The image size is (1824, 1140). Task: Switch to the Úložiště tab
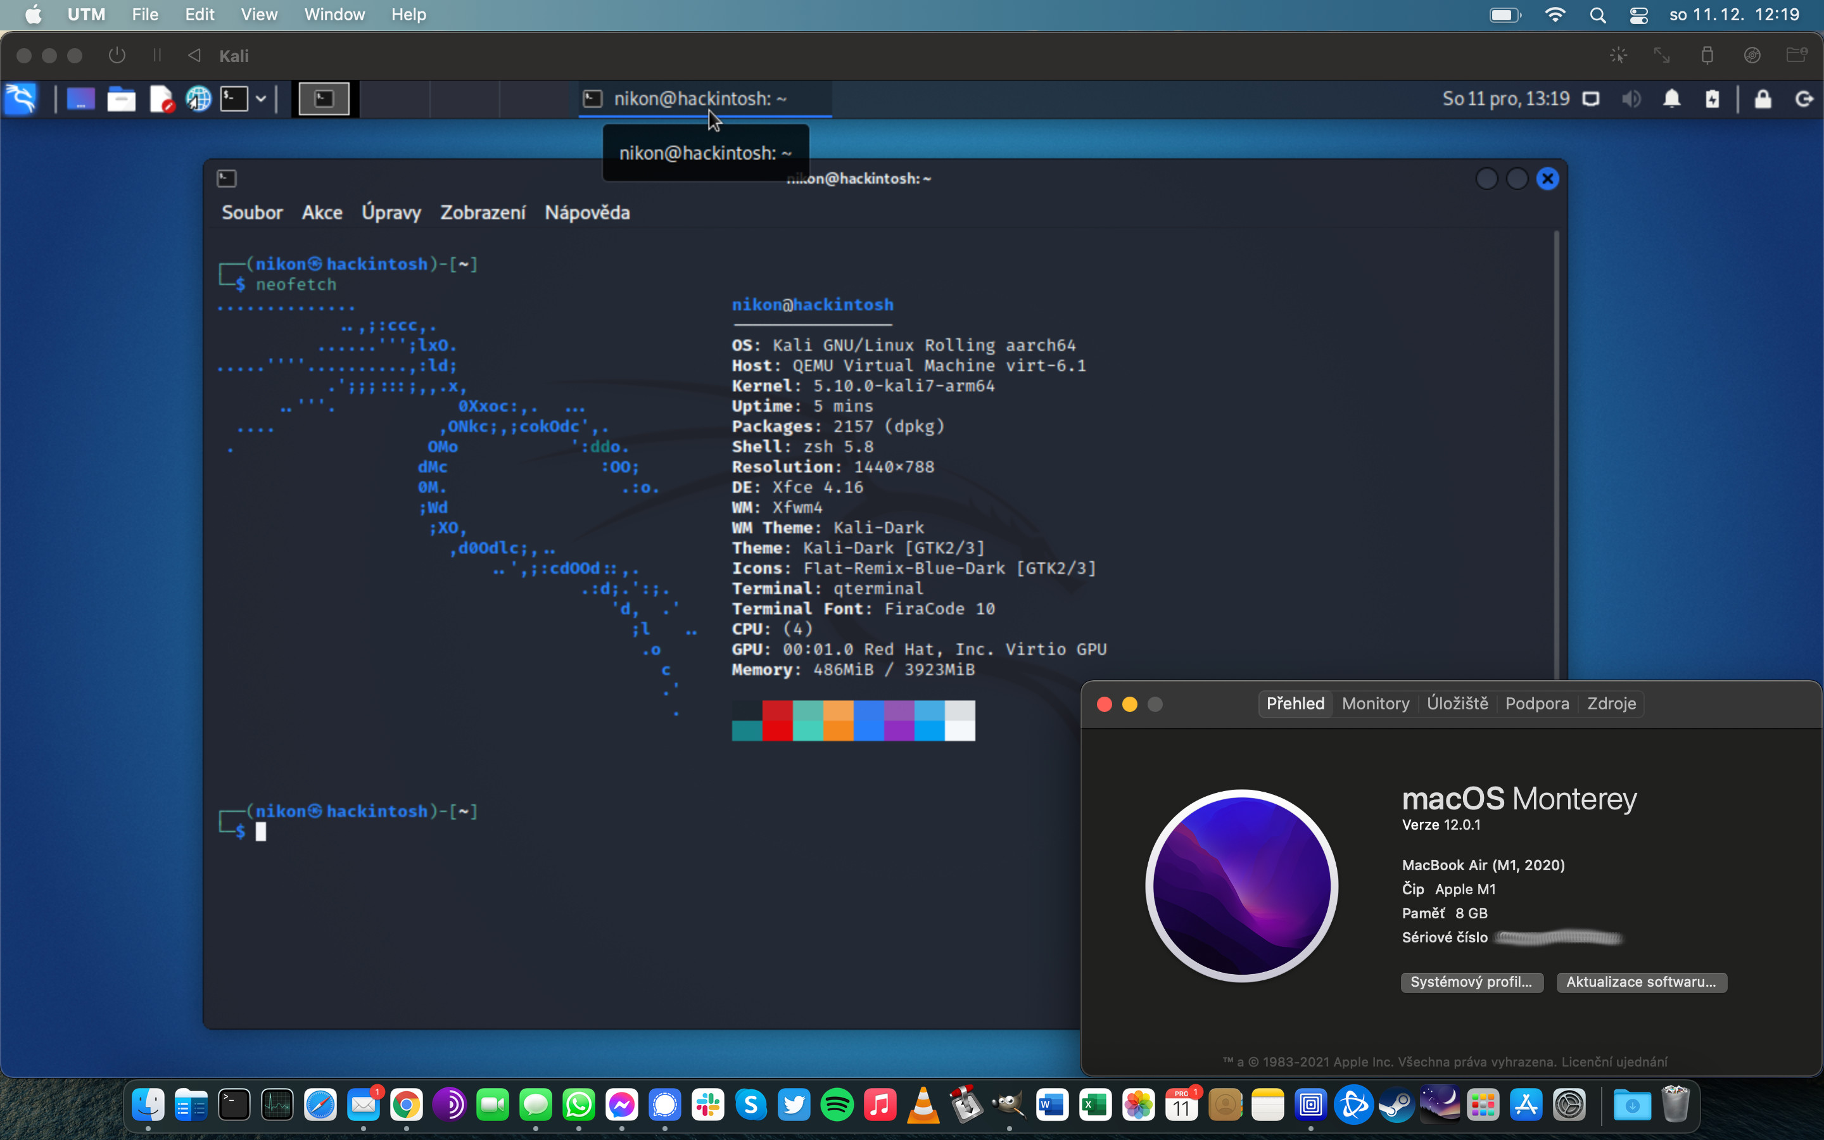[1457, 704]
